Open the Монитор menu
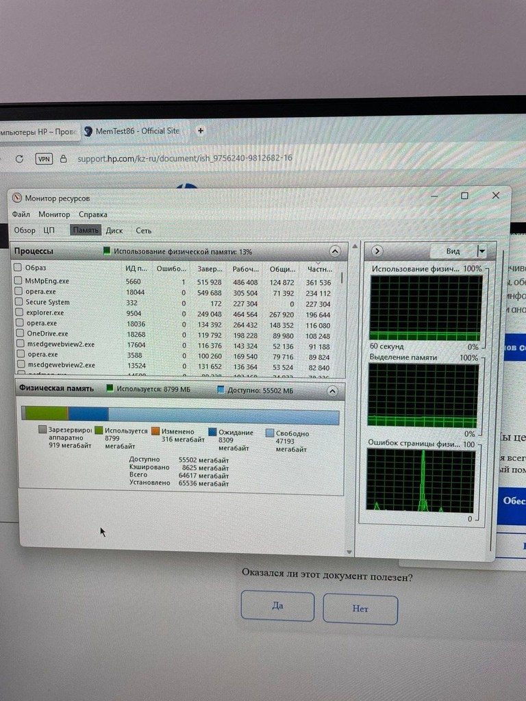526x701 pixels. 54,214
